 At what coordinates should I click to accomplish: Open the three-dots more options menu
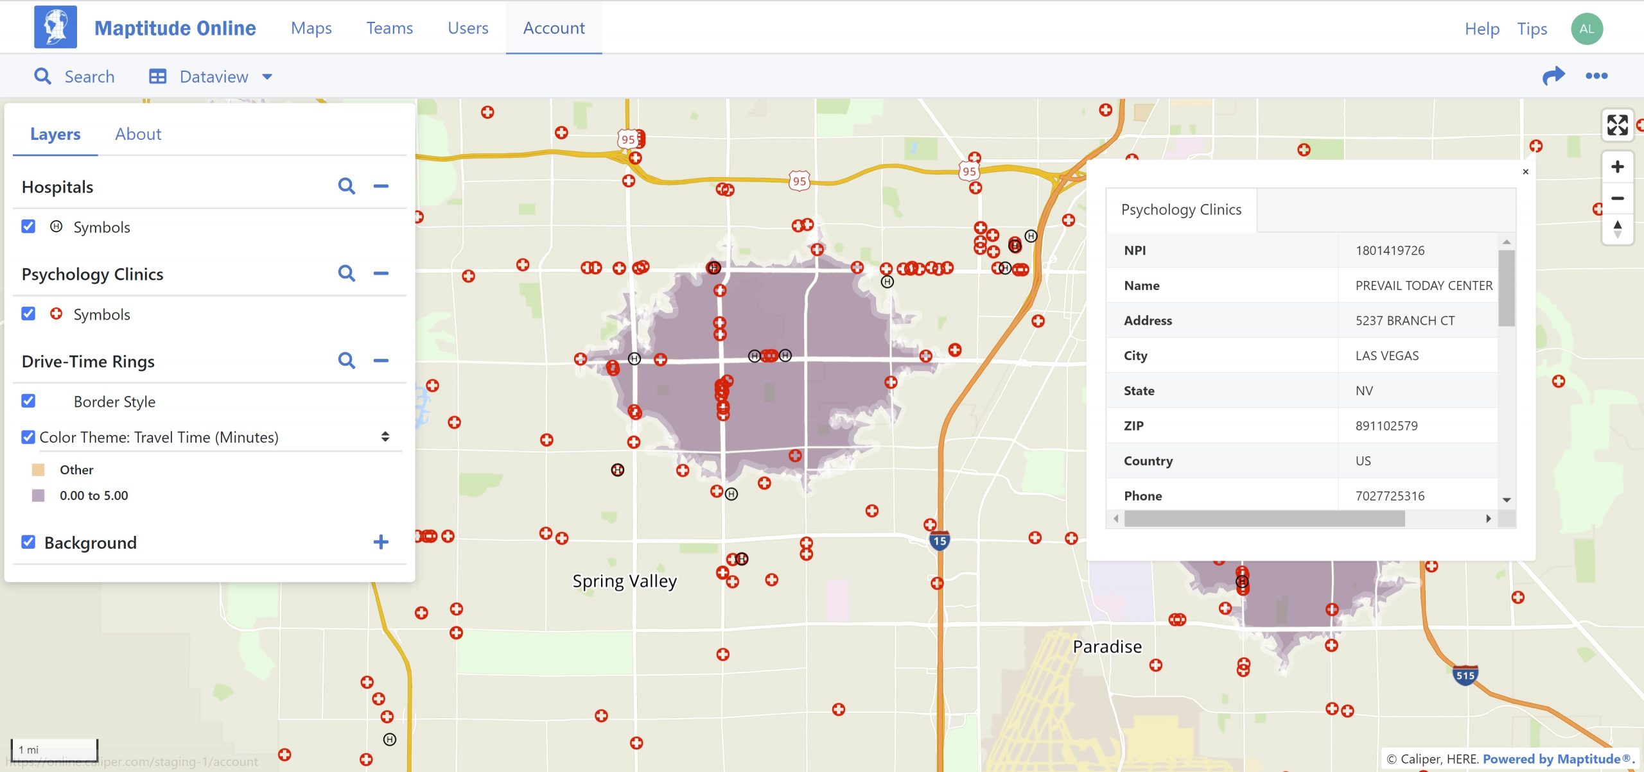1596,76
